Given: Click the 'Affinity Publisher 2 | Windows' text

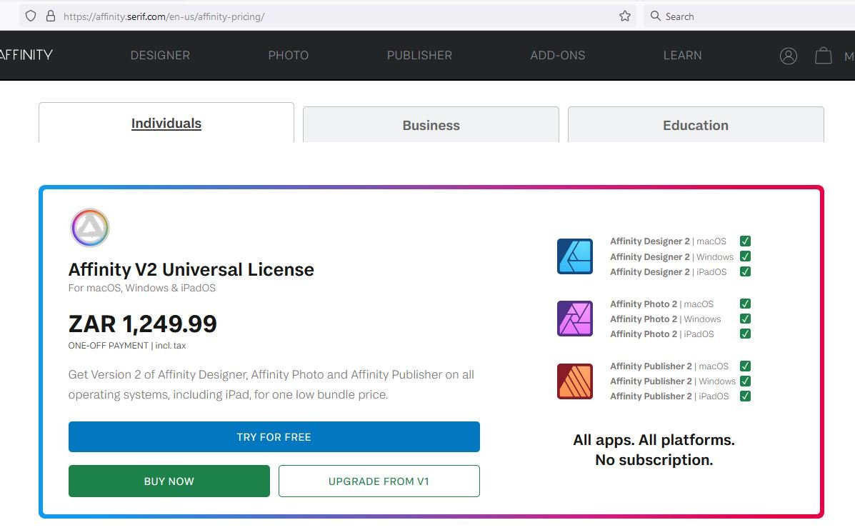Looking at the screenshot, I should (x=673, y=381).
